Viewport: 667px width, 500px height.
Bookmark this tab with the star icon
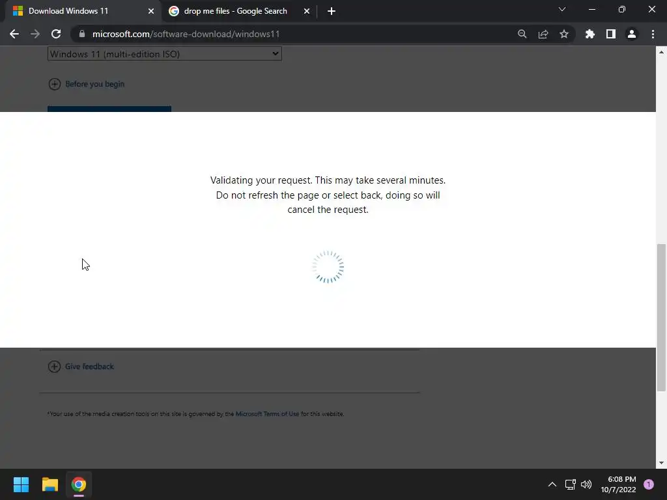pyautogui.click(x=564, y=34)
